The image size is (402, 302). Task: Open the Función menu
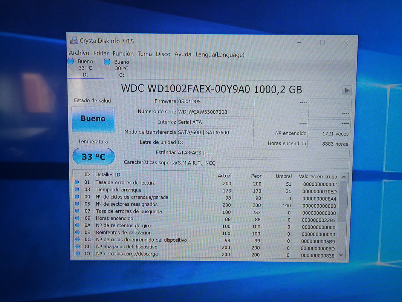pos(123,53)
